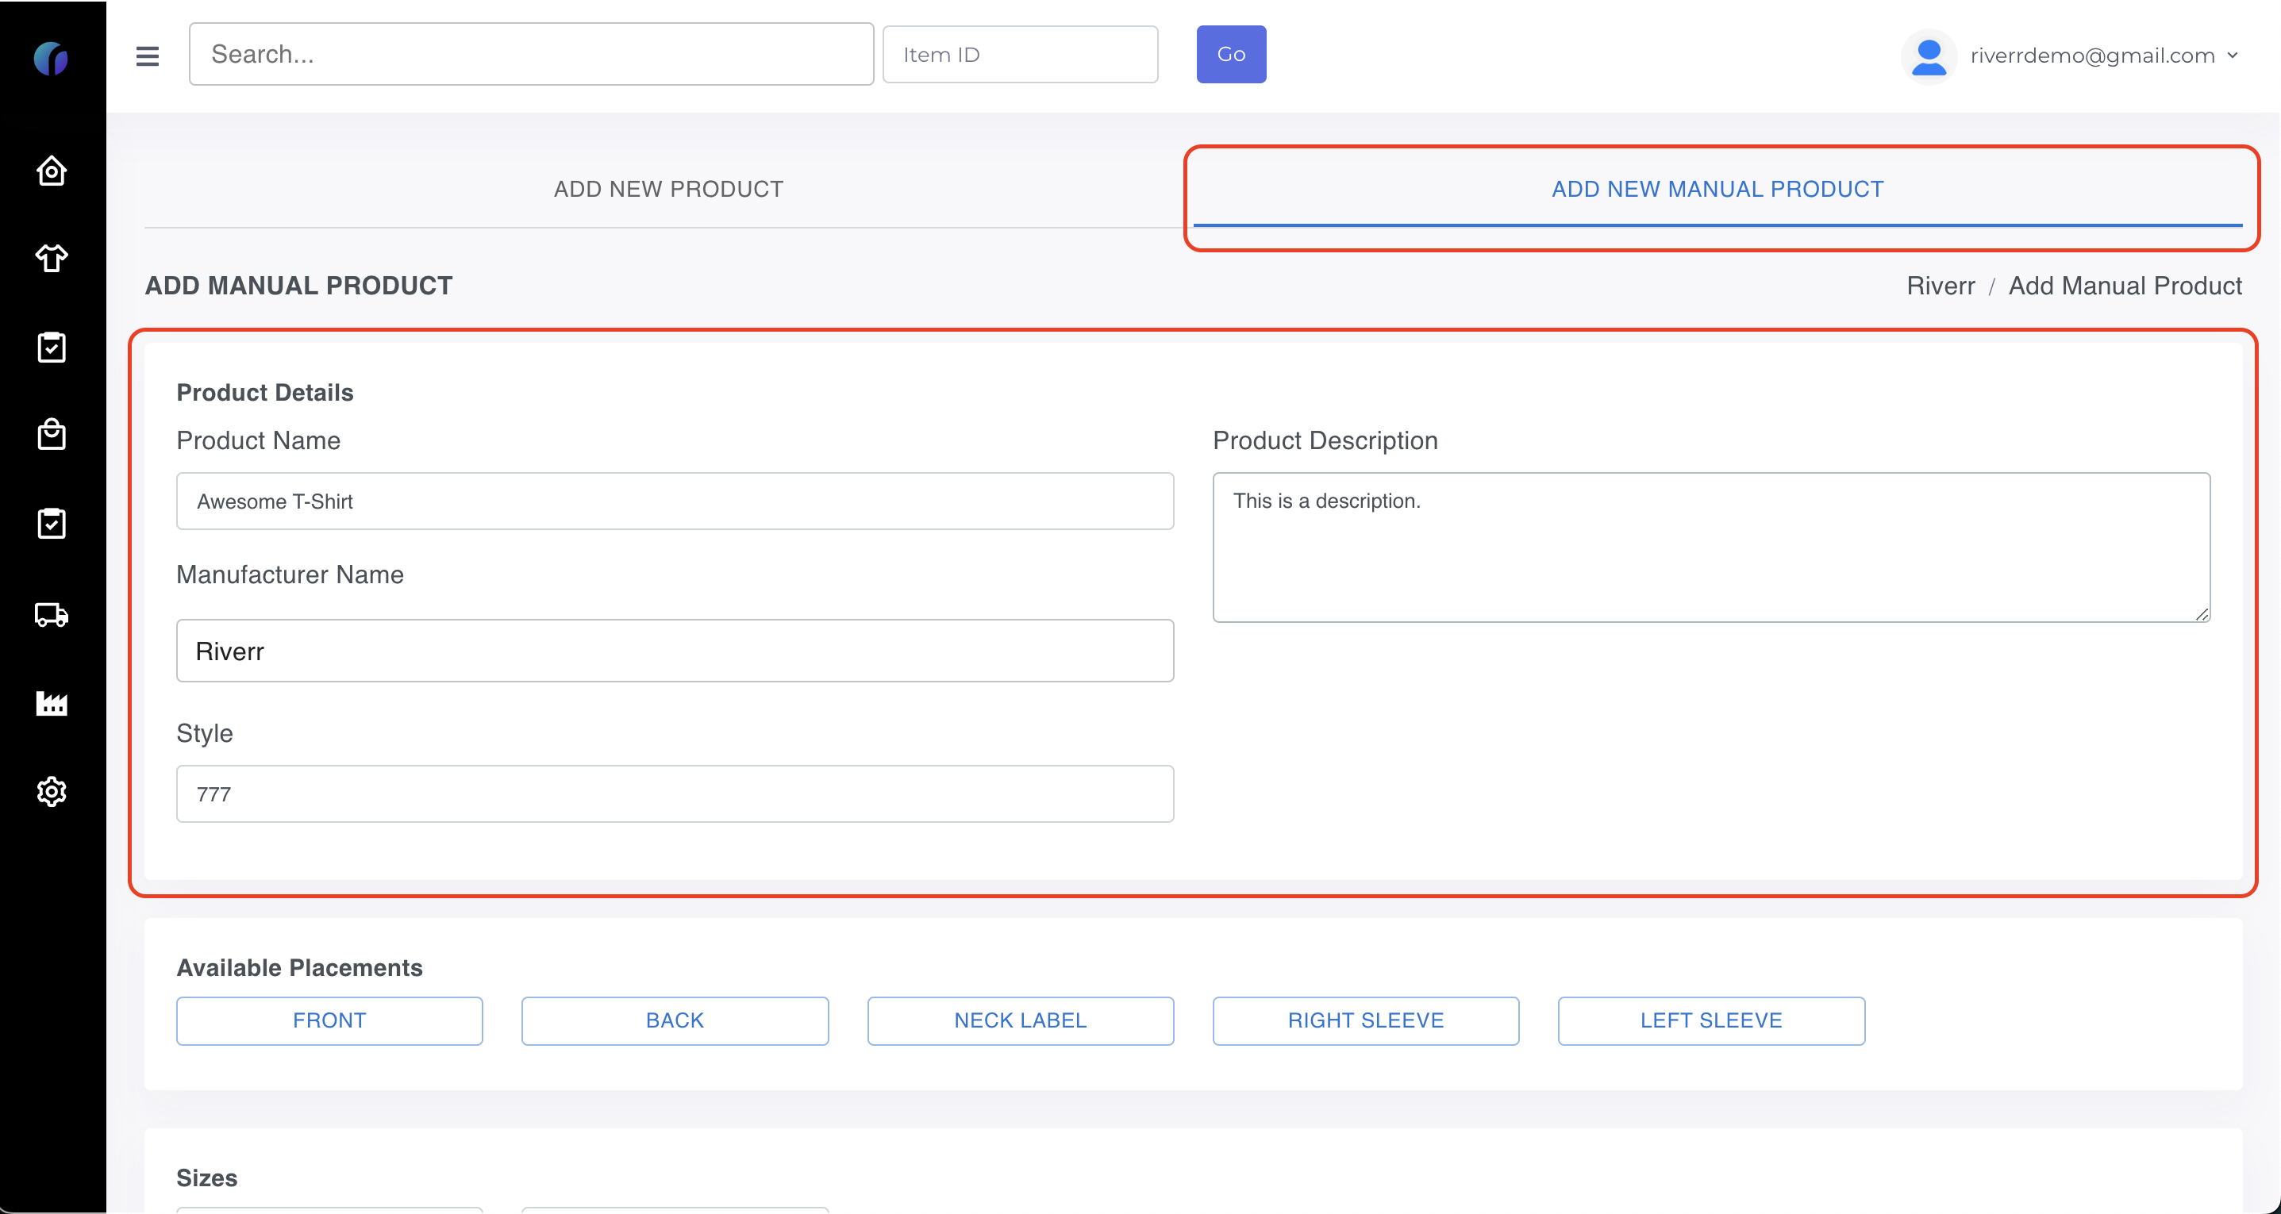Expand the riverrdemo@gmail.com account dropdown
Viewport: 2281px width, 1214px height.
point(2103,56)
